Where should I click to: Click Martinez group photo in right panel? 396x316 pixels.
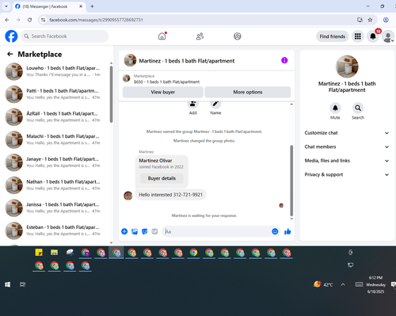pyautogui.click(x=347, y=67)
